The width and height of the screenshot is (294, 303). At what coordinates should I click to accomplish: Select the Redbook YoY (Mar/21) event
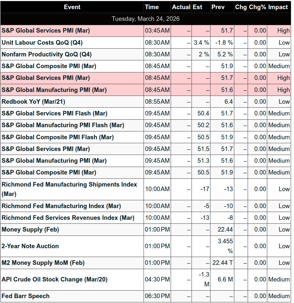[x=34, y=102]
